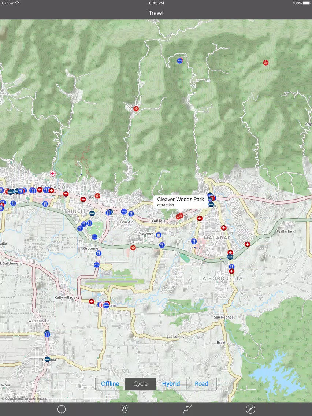The width and height of the screenshot is (312, 416).
Task: Tap the Wallerfield place label
Action: (x=286, y=231)
